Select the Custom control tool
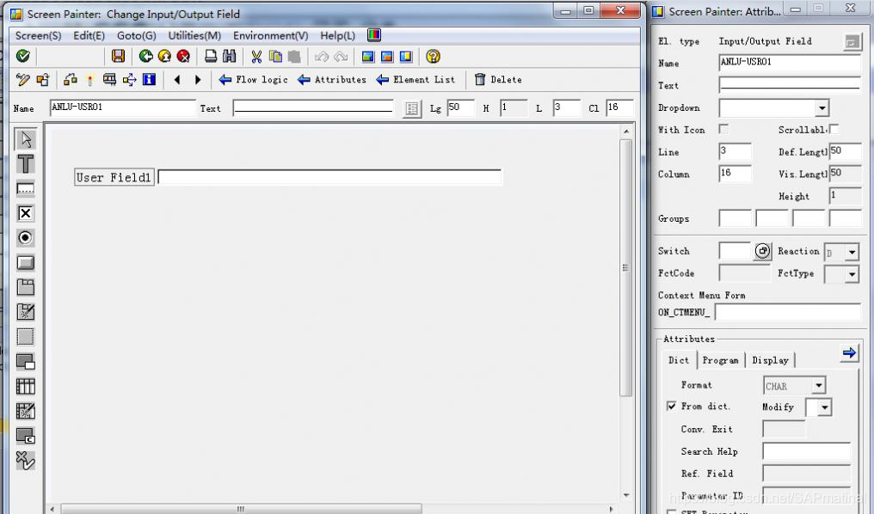The width and height of the screenshot is (874, 514). pos(25,436)
